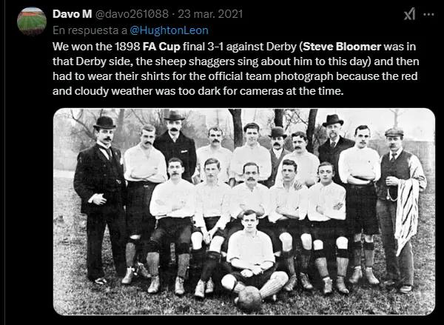Click the display name Davo M
The height and width of the screenshot is (325, 444).
pyautogui.click(x=73, y=14)
